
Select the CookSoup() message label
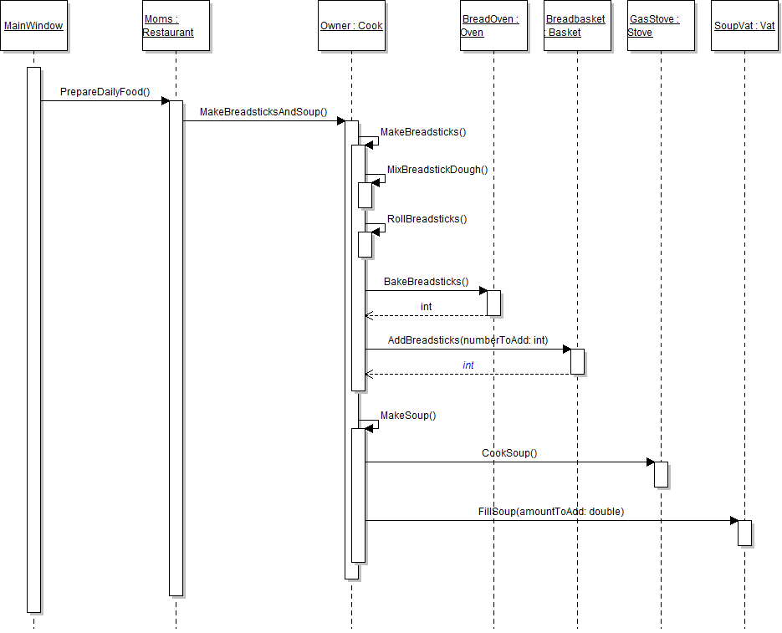(x=509, y=453)
